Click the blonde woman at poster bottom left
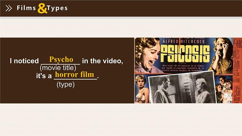The width and height of the screenshot is (242, 136). click(x=141, y=89)
